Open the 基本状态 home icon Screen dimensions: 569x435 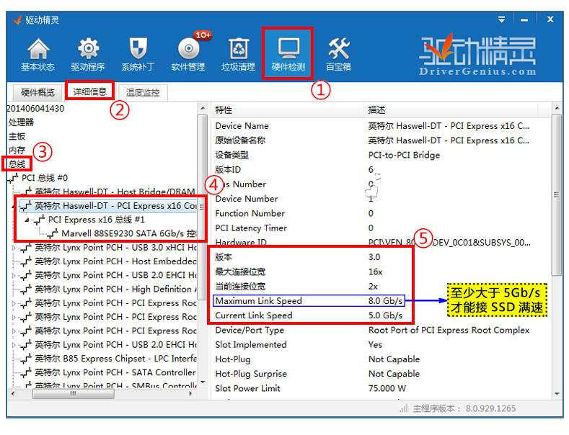tap(38, 55)
